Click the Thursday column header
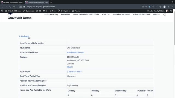Image resolution: width=175 pixels, height=98 pixels. point(141,91)
